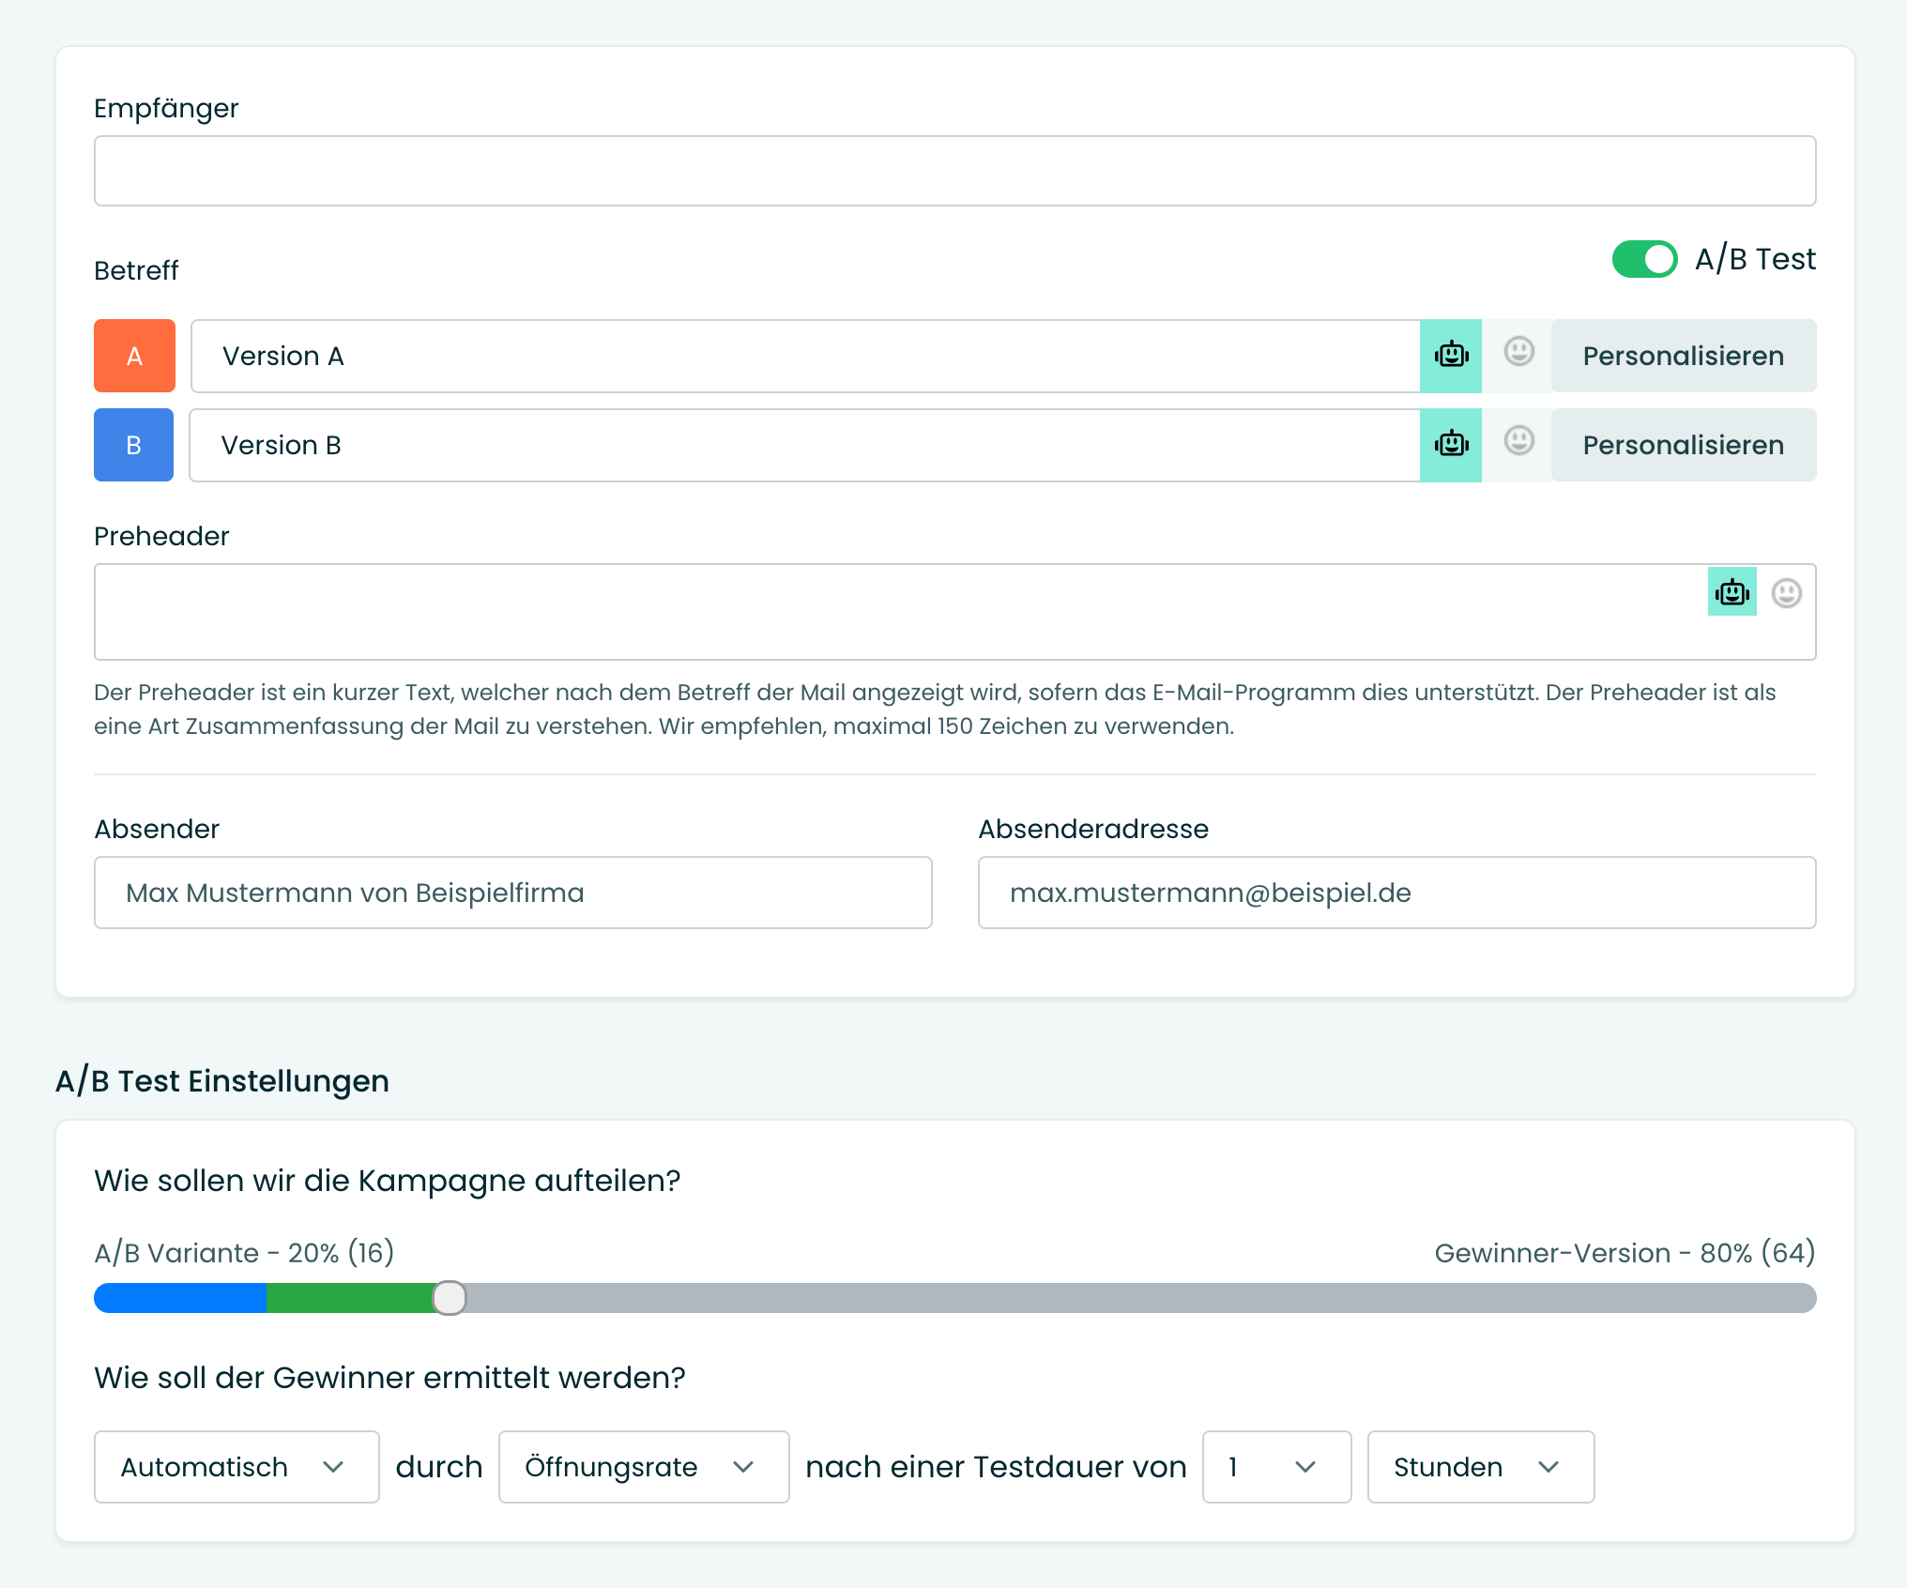Expand the Öffnungsrate metric dropdown
Screen dimensions: 1907x1588
643,1467
